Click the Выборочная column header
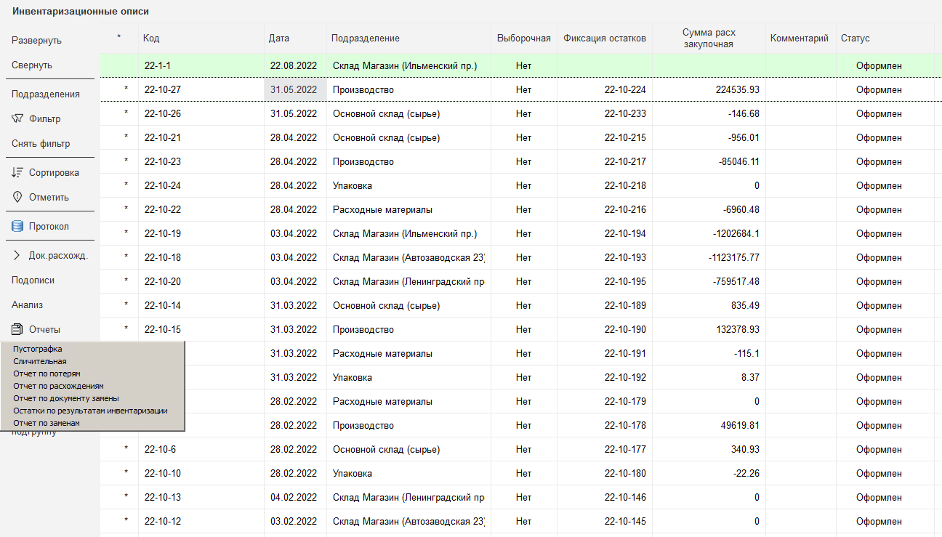 [x=523, y=39]
